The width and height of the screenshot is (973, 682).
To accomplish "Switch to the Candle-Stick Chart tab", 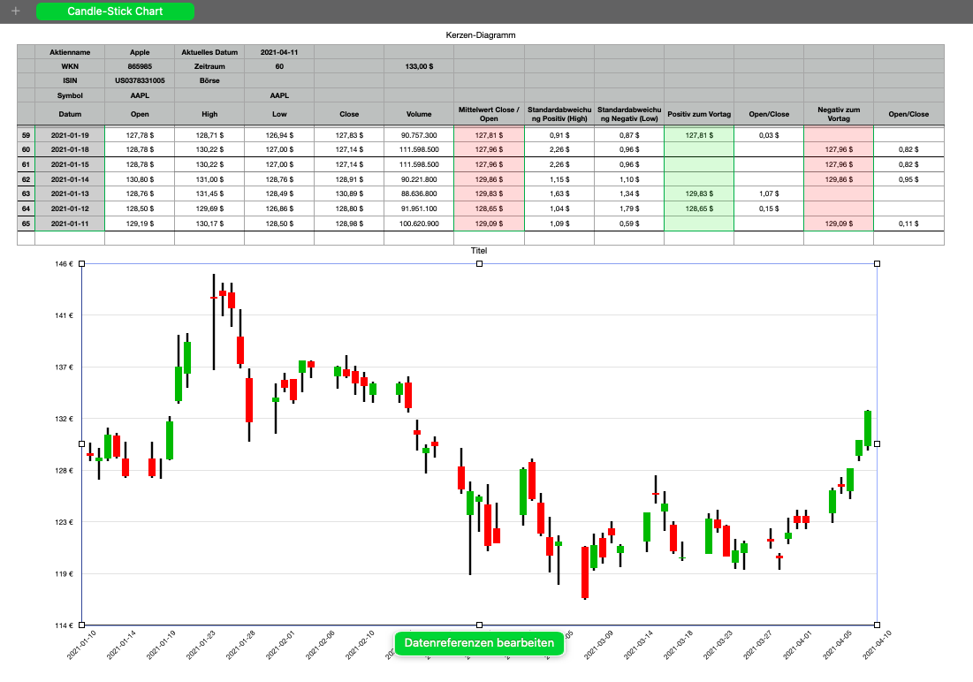I will click(x=115, y=11).
